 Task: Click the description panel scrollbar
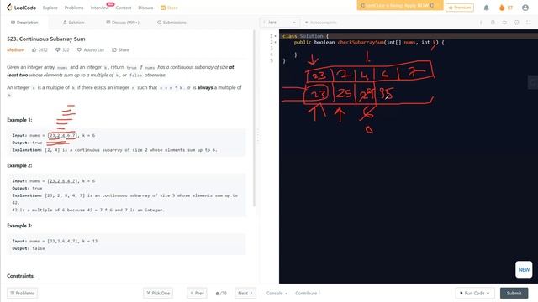coord(254,118)
